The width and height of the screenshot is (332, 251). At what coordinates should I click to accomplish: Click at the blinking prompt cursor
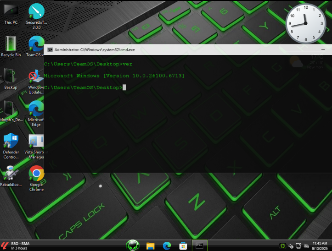click(x=124, y=87)
